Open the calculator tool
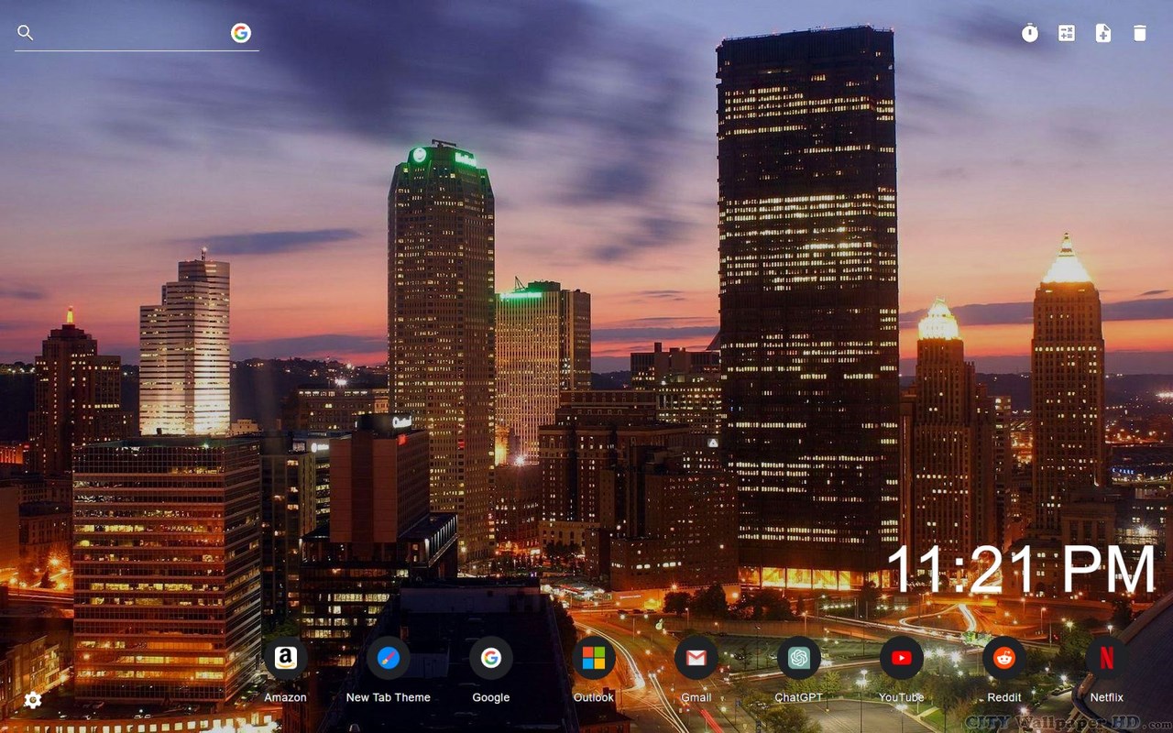1173x733 pixels. point(1067,33)
